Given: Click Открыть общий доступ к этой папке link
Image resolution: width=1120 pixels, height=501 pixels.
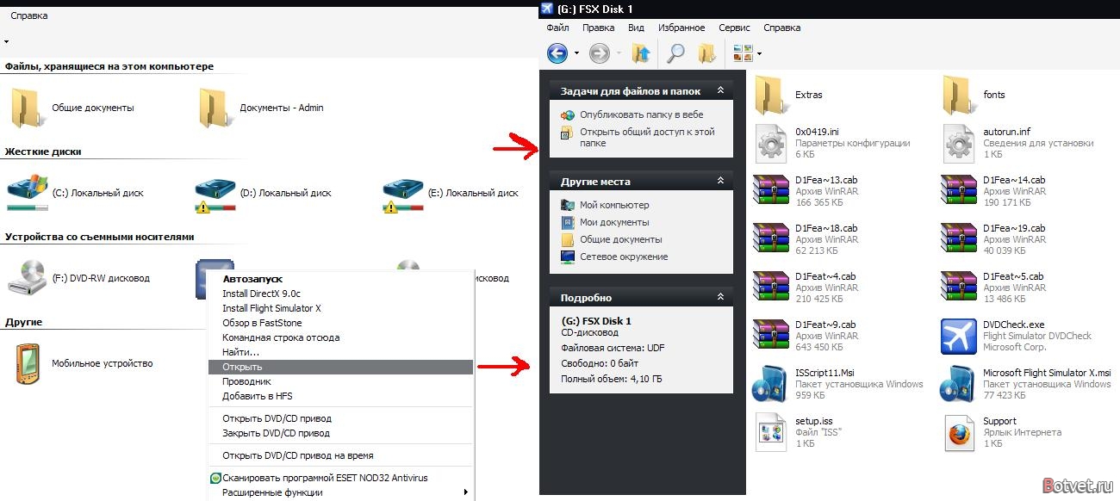Looking at the screenshot, I should pyautogui.click(x=647, y=138).
